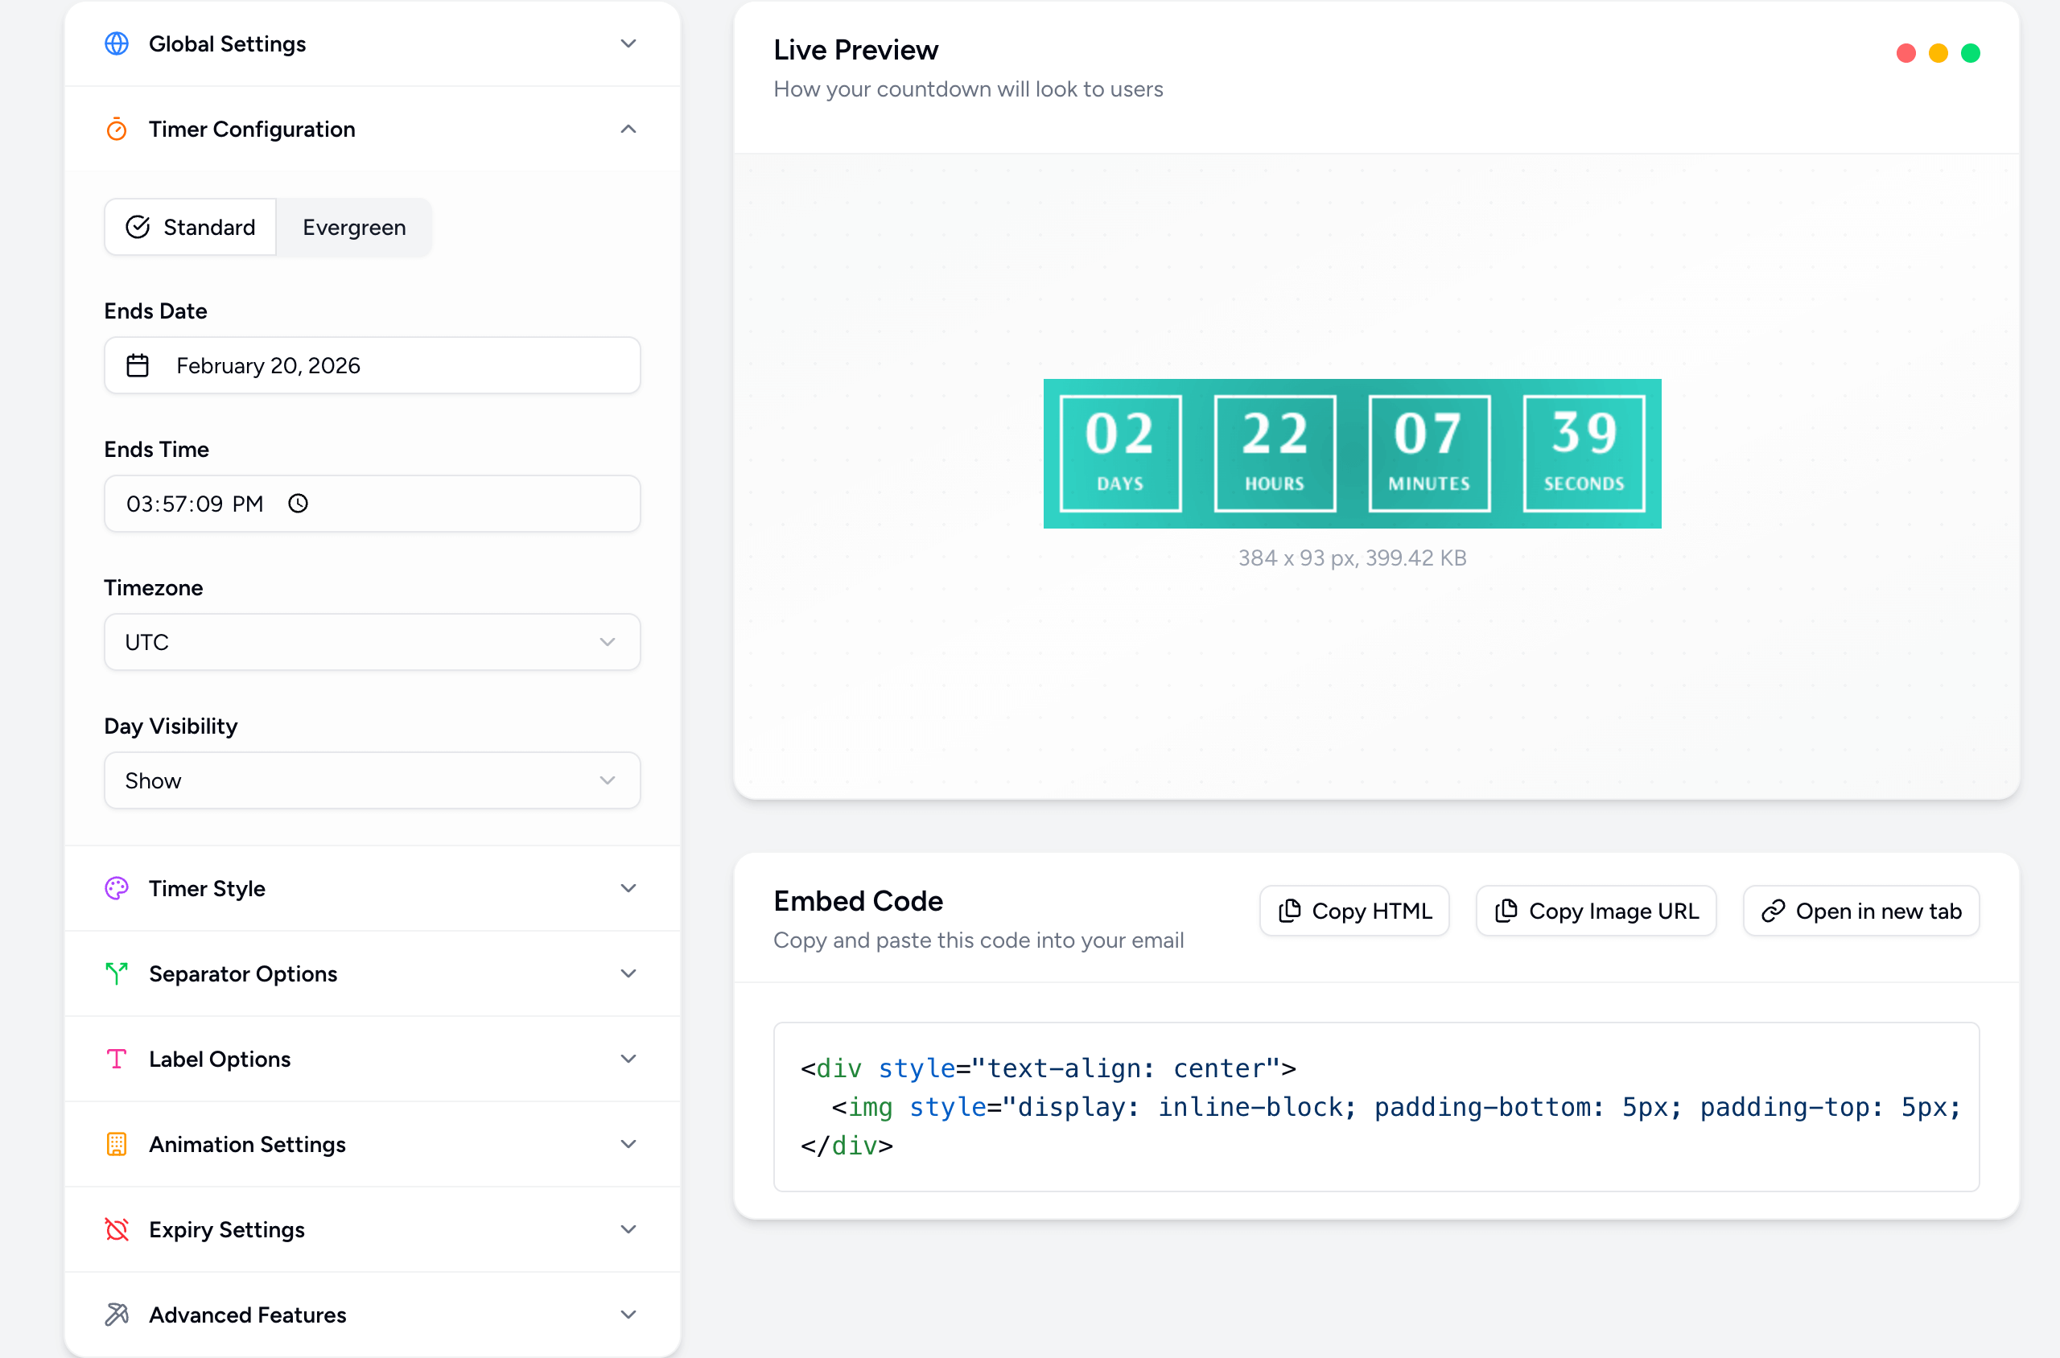The width and height of the screenshot is (2060, 1358).
Task: Click the calendar icon in Ends Date field
Action: pyautogui.click(x=138, y=364)
